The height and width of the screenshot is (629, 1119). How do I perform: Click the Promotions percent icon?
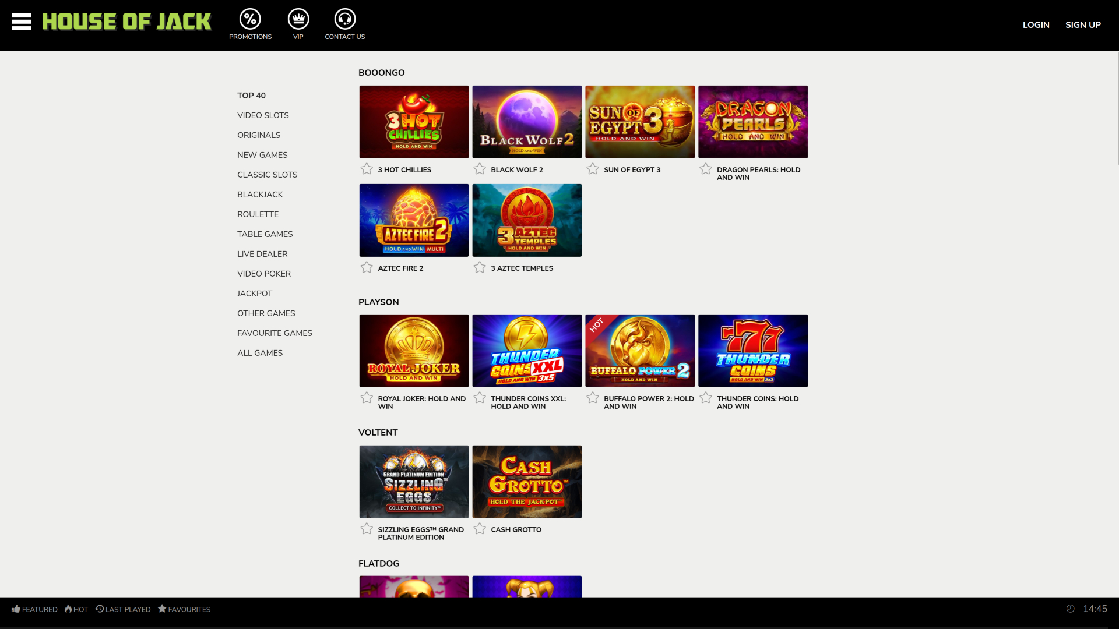pos(250,19)
